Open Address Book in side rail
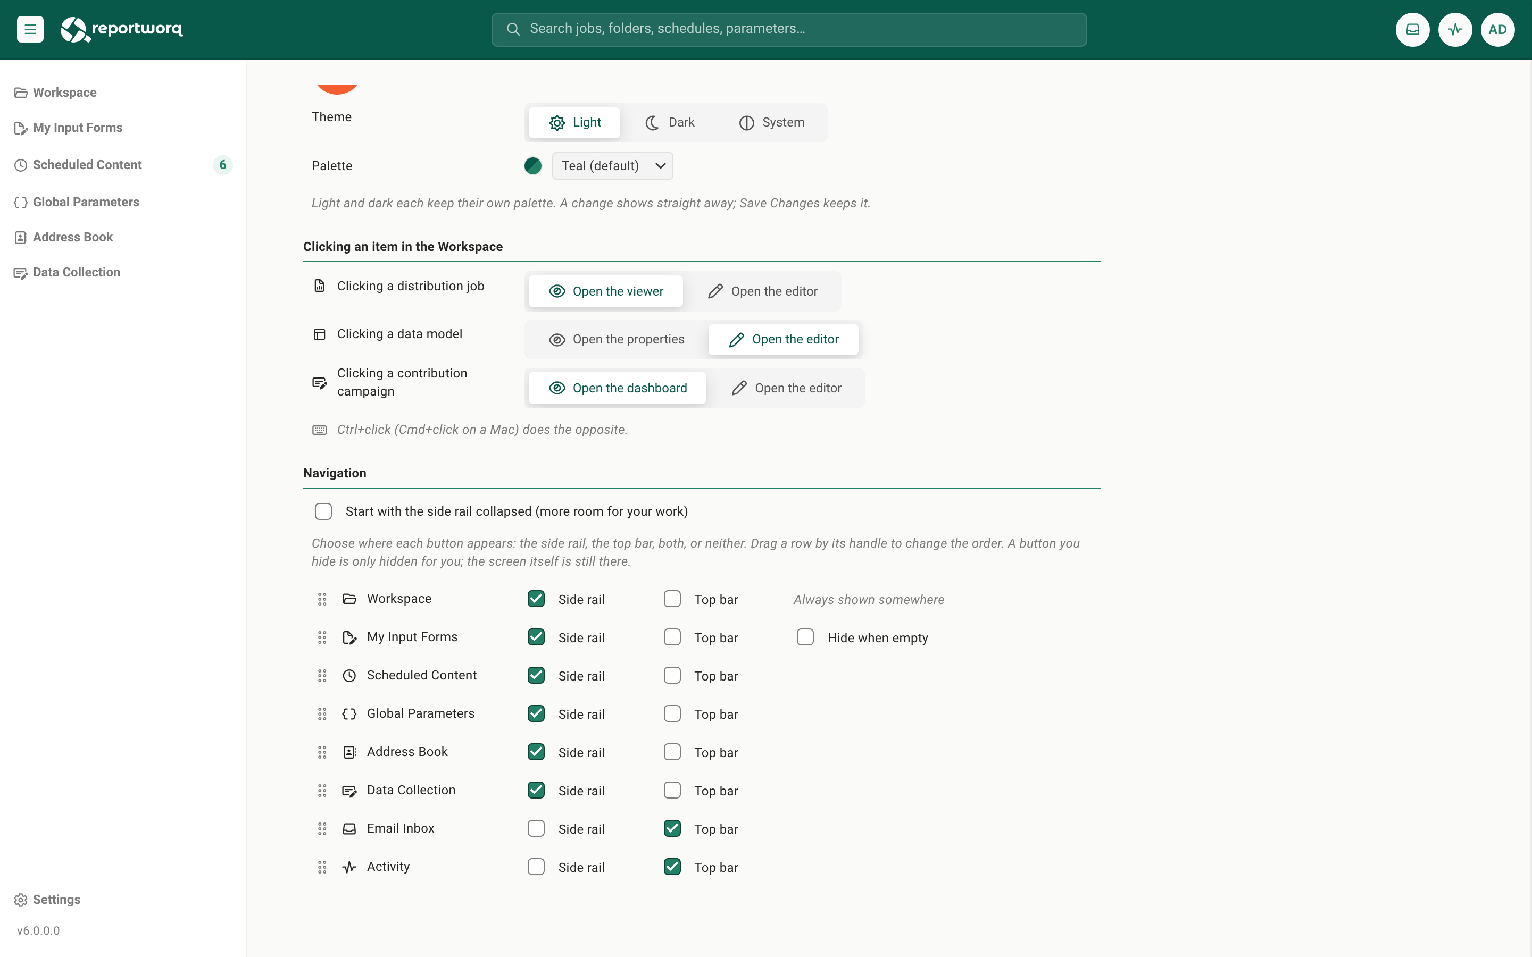1532x957 pixels. [x=123, y=237]
